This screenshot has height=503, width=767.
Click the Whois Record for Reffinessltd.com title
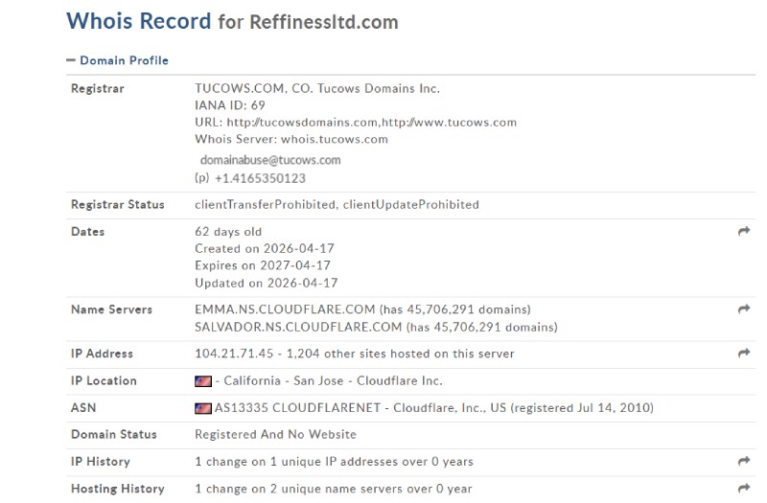point(232,21)
